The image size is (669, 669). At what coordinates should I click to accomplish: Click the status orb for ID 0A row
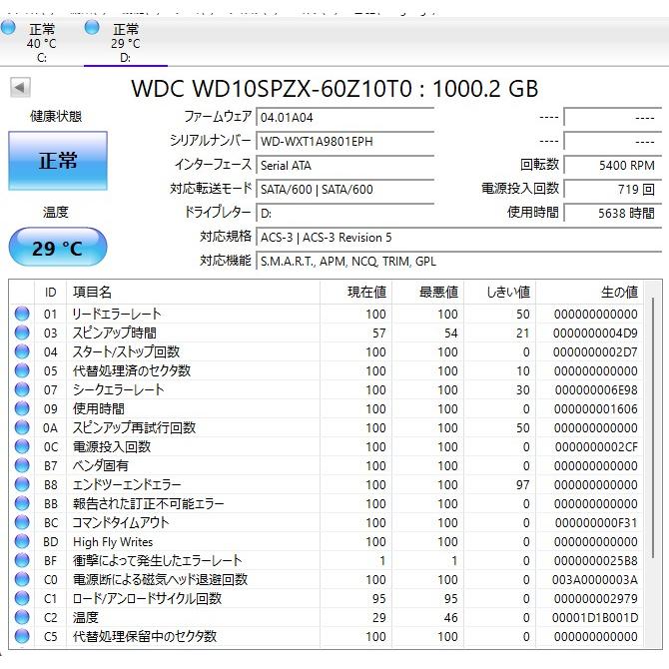tap(22, 427)
